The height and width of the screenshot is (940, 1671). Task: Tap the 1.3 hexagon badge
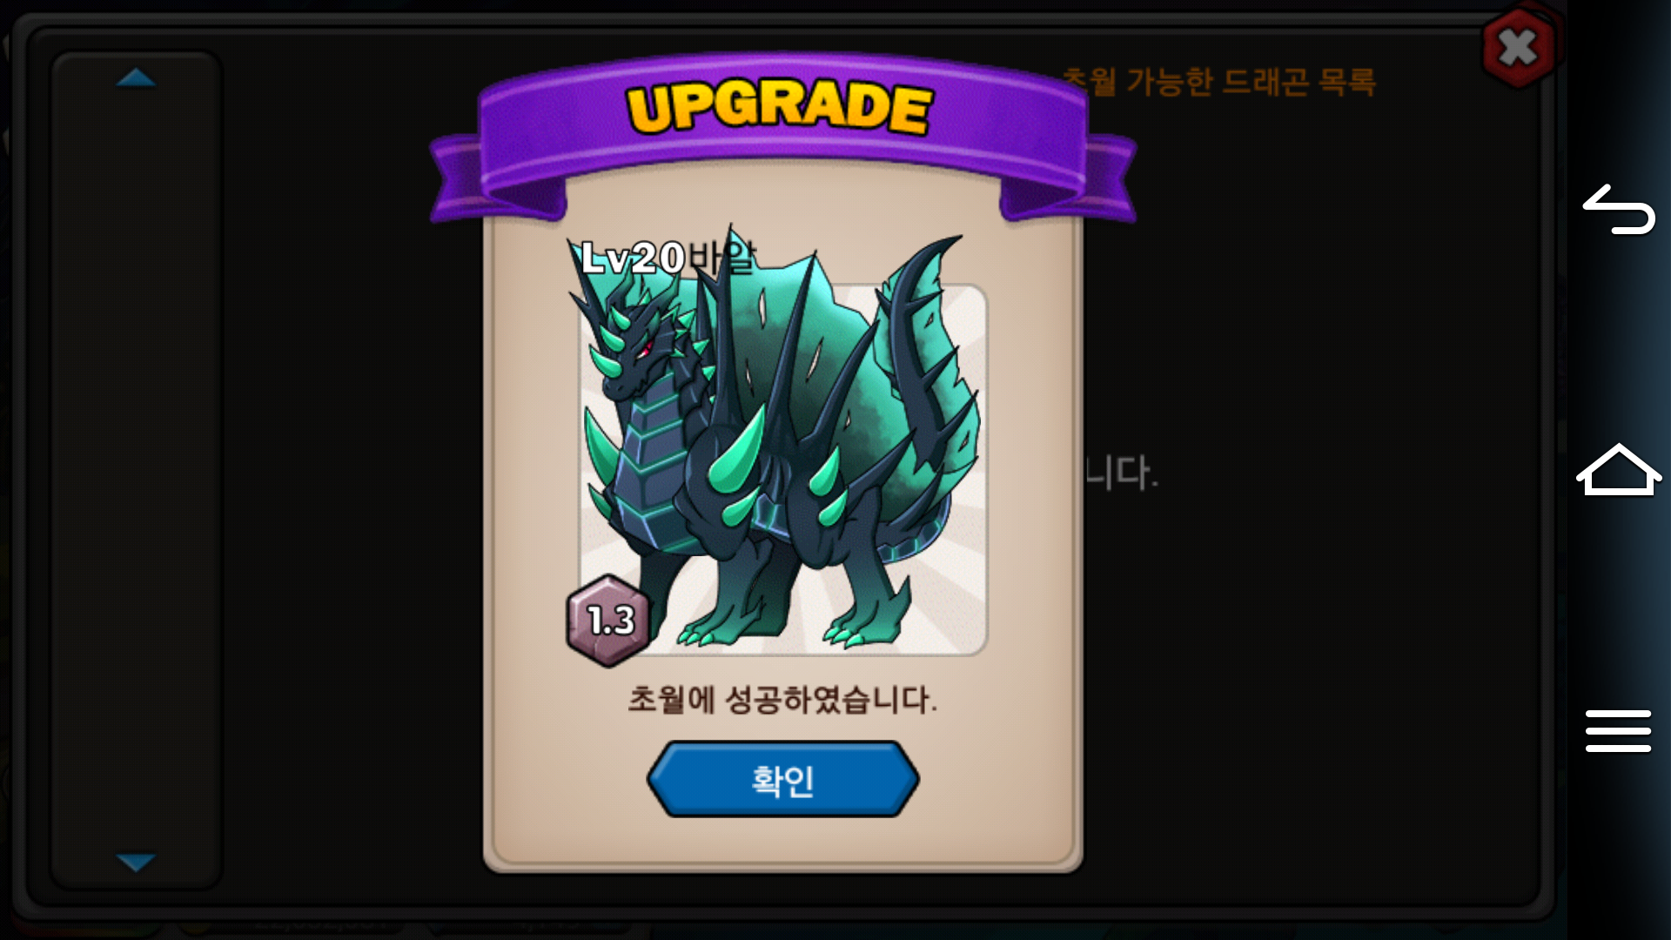(x=608, y=621)
